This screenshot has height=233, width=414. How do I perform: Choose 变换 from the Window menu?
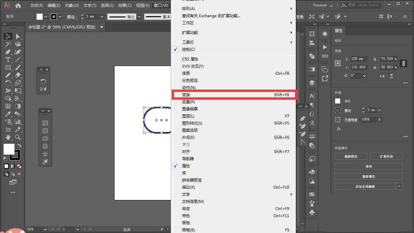tap(234, 95)
